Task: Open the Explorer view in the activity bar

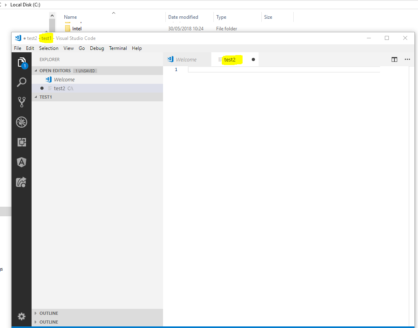Action: (21, 62)
